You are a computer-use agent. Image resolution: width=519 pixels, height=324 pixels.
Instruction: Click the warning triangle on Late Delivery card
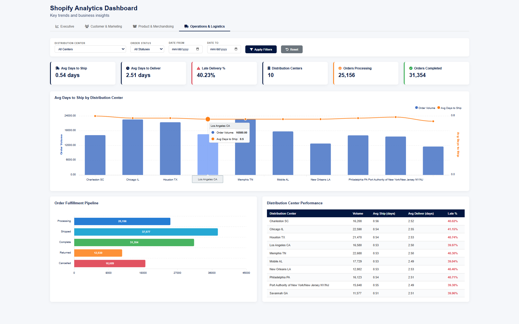click(199, 68)
